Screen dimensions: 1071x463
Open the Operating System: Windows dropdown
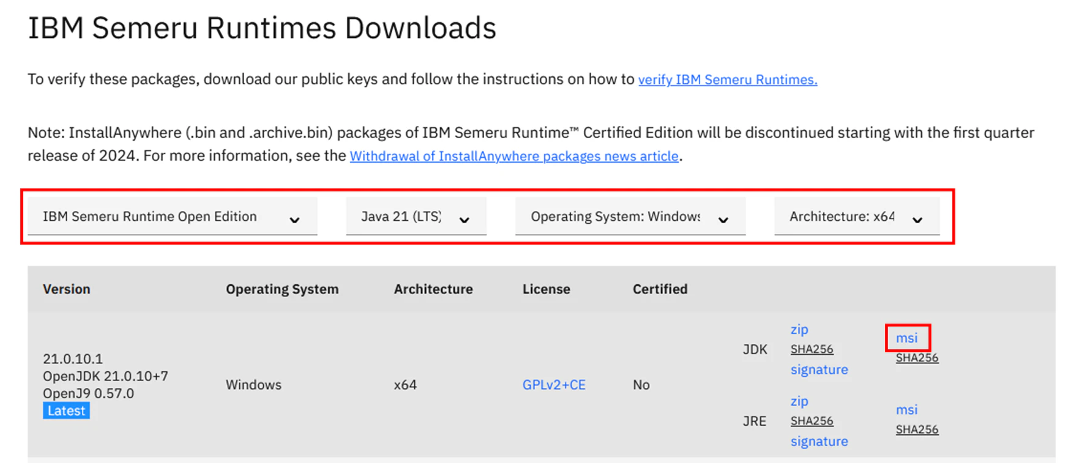(x=630, y=217)
